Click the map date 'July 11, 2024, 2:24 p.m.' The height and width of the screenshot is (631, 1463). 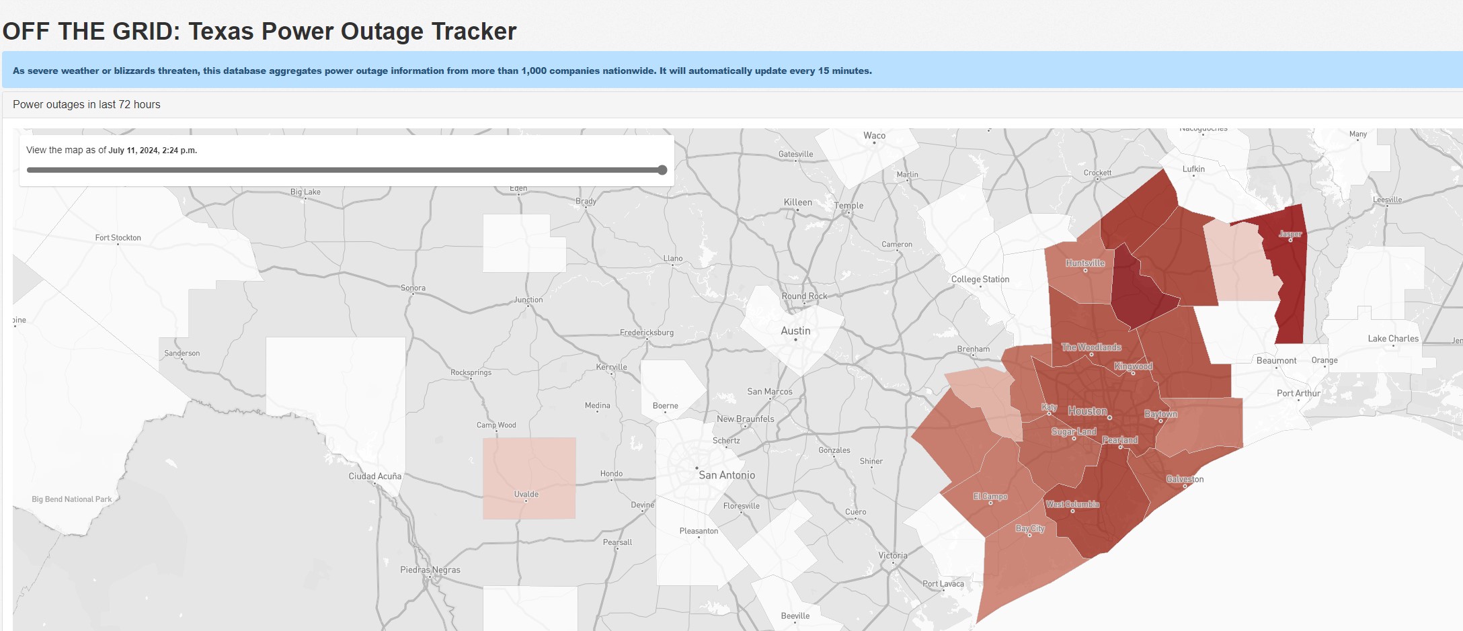[153, 151]
